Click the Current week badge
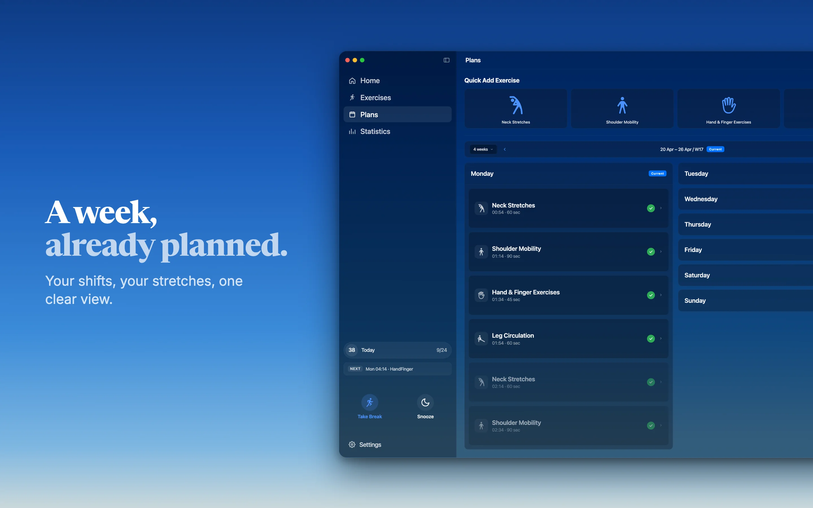Screen dimensions: 813x508 715,149
